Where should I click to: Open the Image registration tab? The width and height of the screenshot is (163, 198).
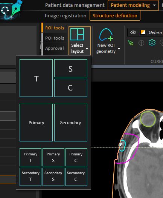click(x=66, y=16)
